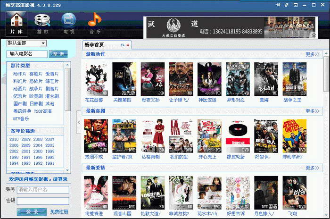Open the 异形对忍 Alien Ninja poster
The height and width of the screenshot is (219, 330).
(238, 79)
